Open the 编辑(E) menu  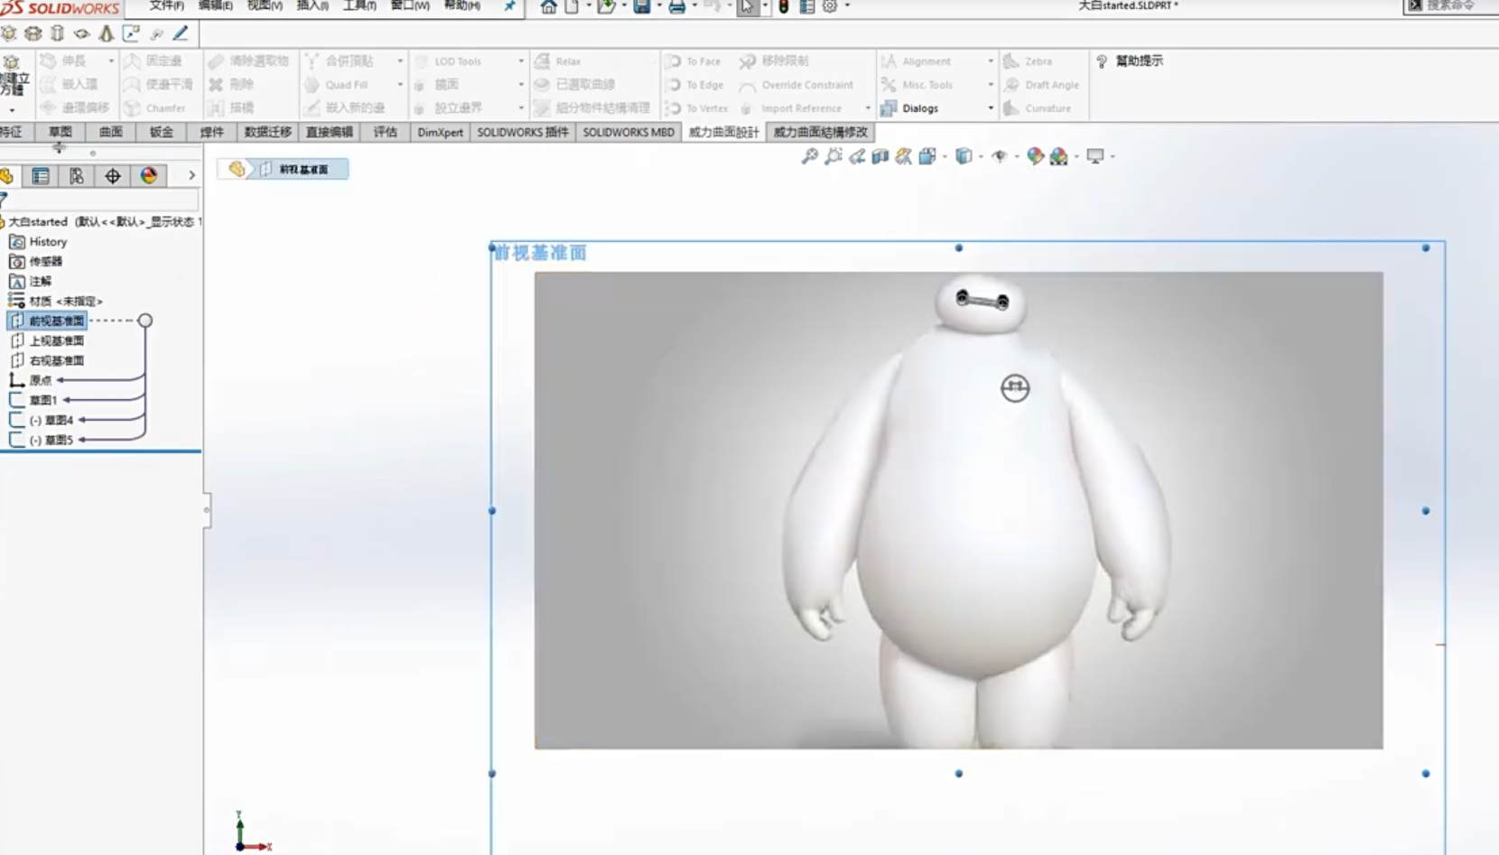click(215, 5)
